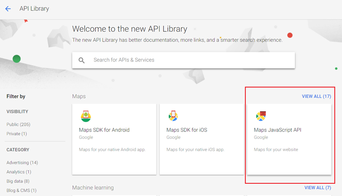Image resolution: width=342 pixels, height=196 pixels.
Task: View all 7 Machine learning APIs
Action: pyautogui.click(x=318, y=188)
